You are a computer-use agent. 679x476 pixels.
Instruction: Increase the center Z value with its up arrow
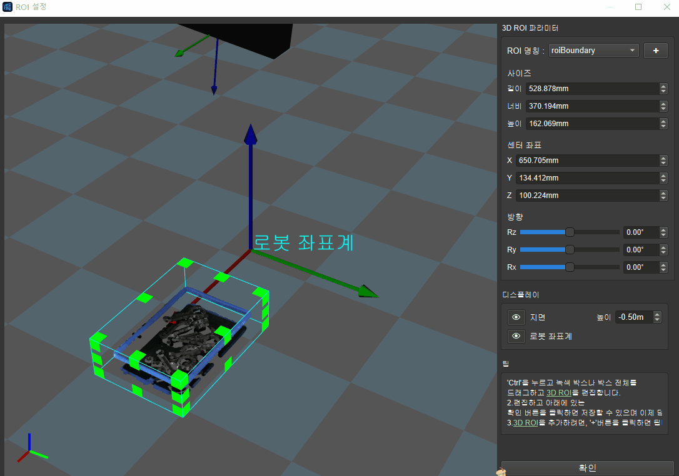[663, 192]
